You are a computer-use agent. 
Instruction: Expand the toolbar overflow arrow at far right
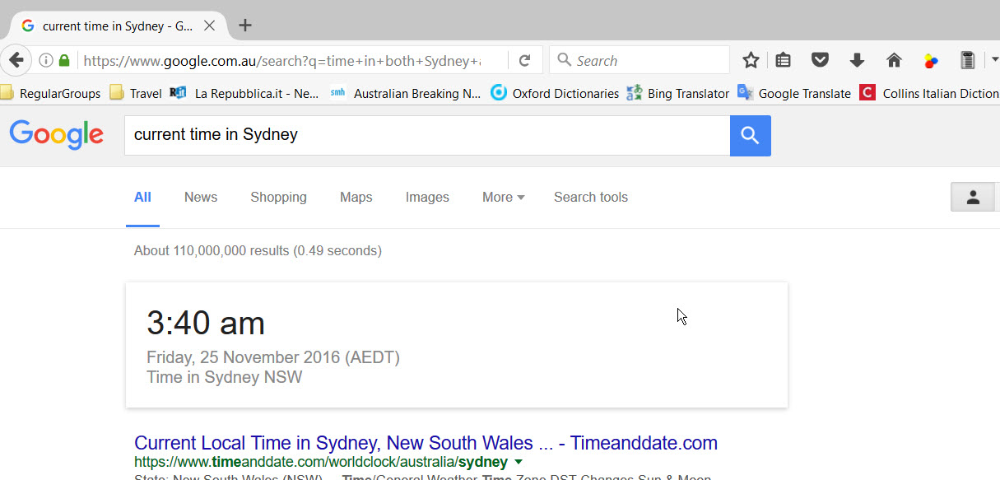[x=993, y=60]
